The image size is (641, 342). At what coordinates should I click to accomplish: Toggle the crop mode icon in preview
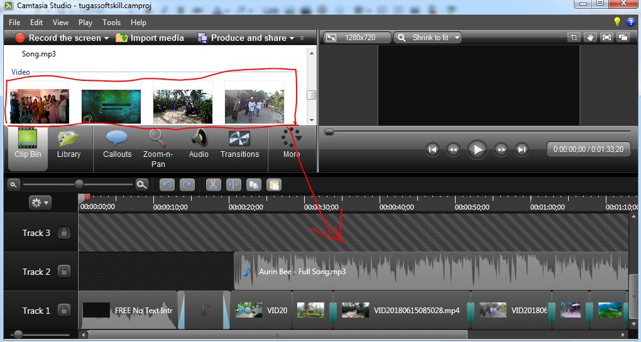(x=574, y=38)
